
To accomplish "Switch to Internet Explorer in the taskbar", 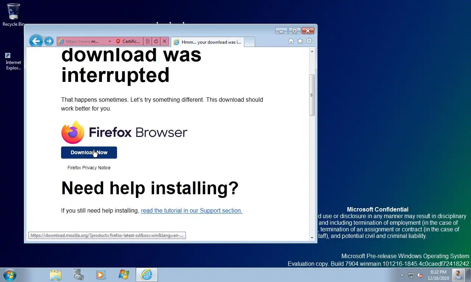I will pos(146,275).
